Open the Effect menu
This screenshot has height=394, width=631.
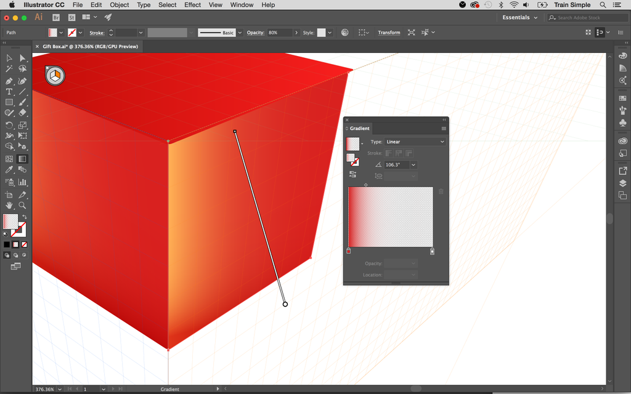[x=192, y=5]
